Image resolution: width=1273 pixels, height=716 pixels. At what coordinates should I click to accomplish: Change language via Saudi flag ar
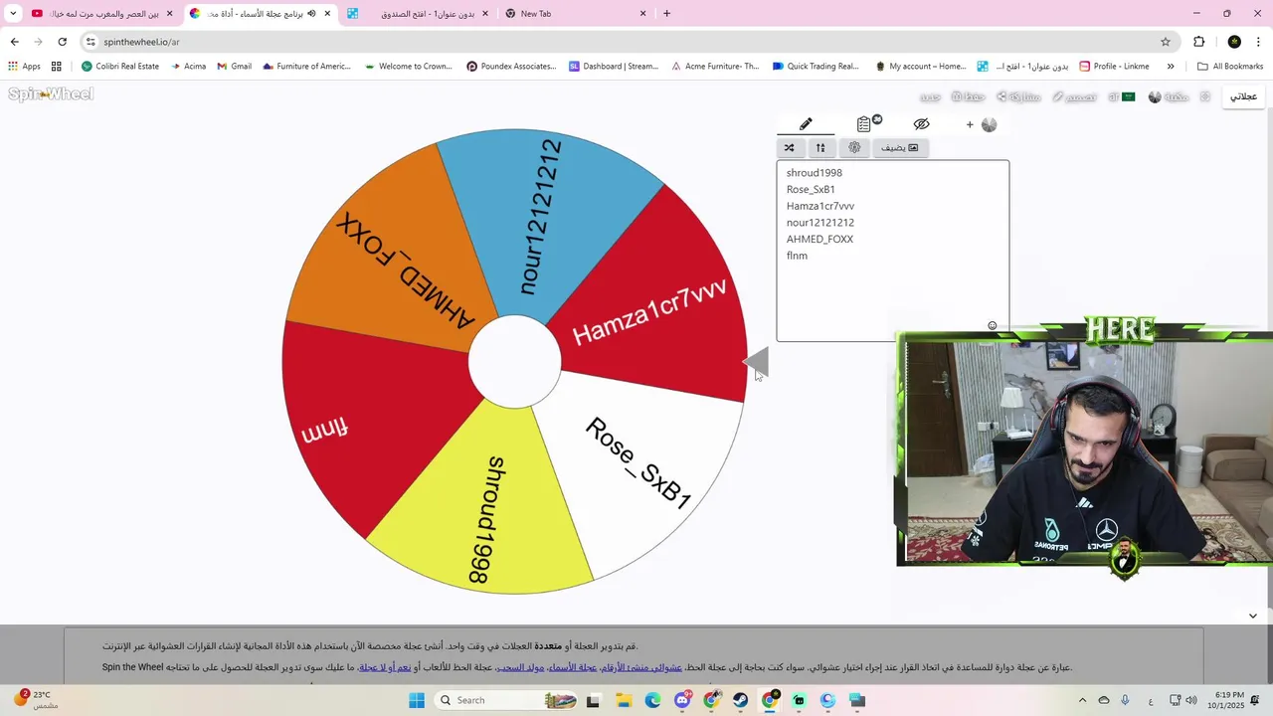pyautogui.click(x=1122, y=96)
